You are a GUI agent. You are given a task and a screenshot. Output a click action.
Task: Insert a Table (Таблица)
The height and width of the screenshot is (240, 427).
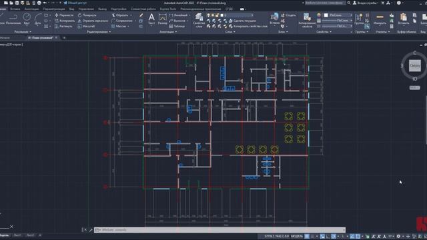click(x=177, y=27)
